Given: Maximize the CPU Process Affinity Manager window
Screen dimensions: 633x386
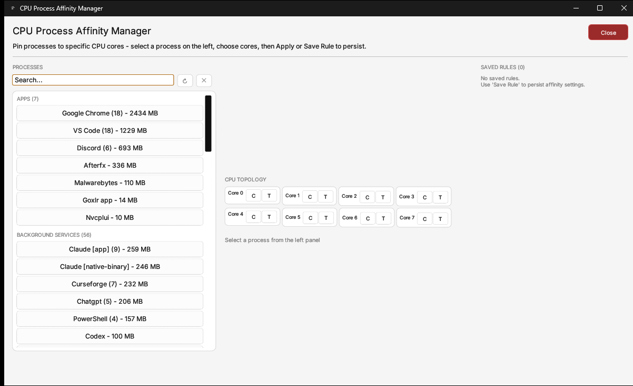Looking at the screenshot, I should pyautogui.click(x=599, y=8).
